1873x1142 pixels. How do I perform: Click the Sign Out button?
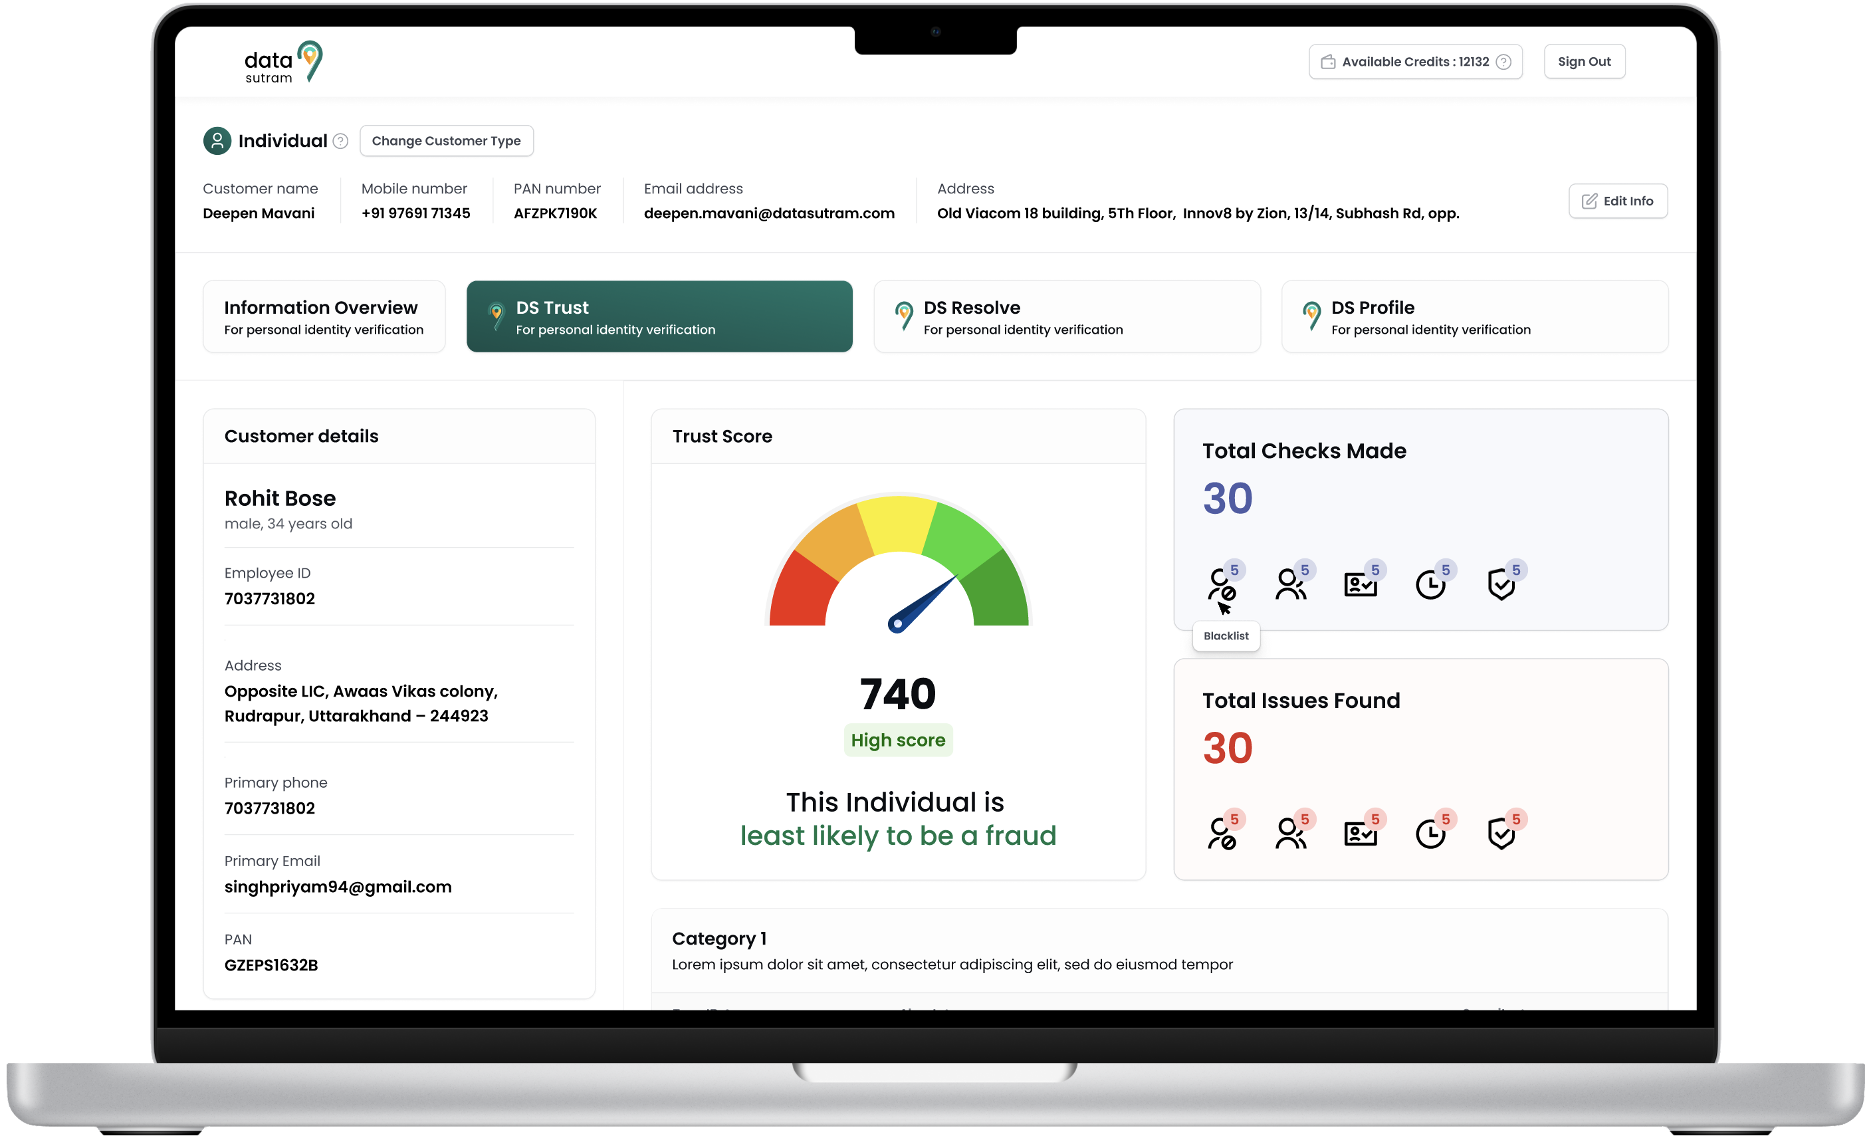1584,62
